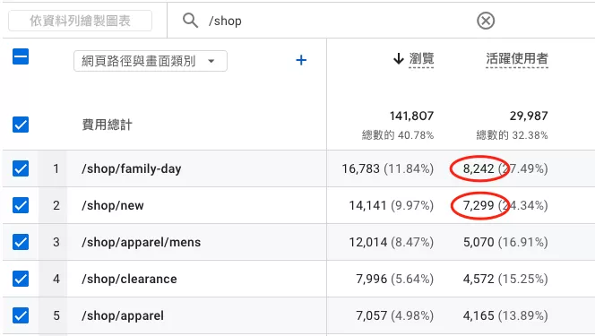The width and height of the screenshot is (595, 336).
Task: Click the 總數的 40.78% subtotal text
Action: [x=398, y=135]
